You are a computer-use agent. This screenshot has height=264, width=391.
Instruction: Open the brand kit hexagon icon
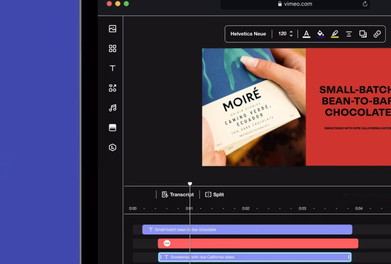tap(113, 147)
